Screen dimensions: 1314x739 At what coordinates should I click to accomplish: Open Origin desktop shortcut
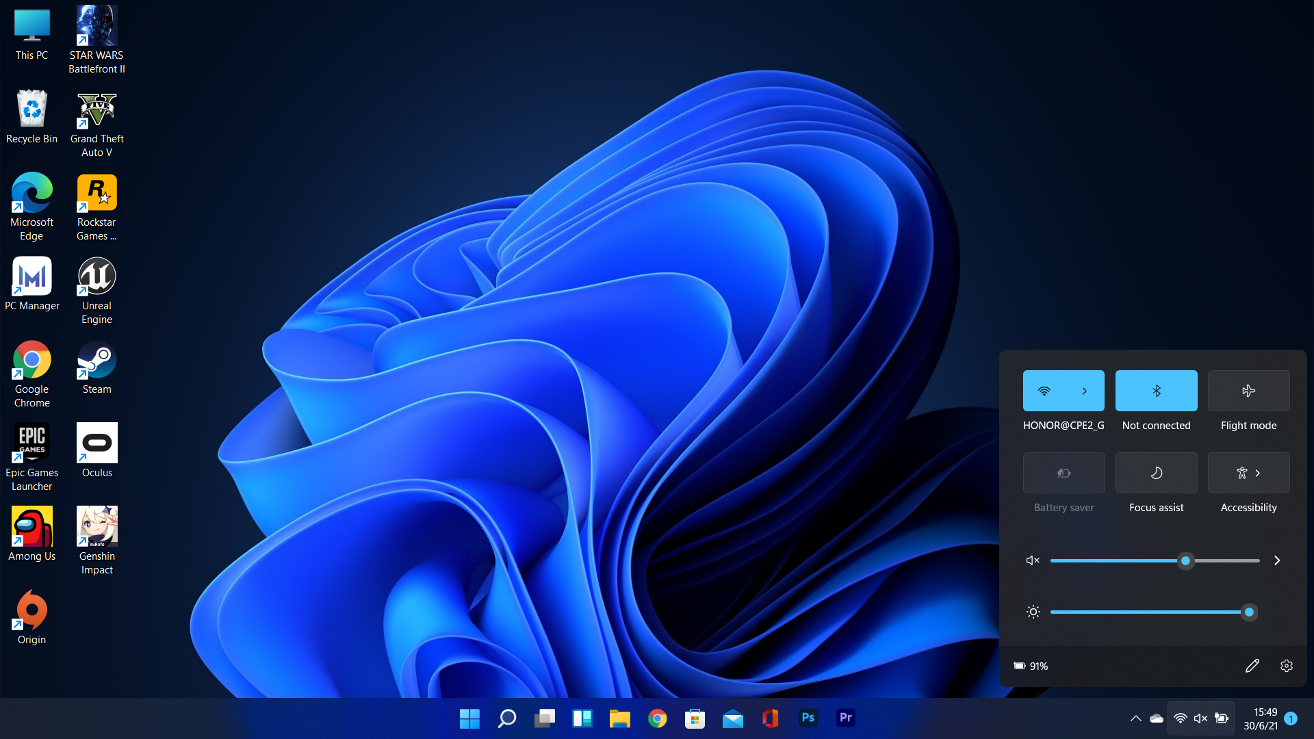click(x=31, y=617)
